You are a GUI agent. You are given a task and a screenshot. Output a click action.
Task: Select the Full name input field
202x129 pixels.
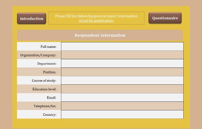coord(122,46)
